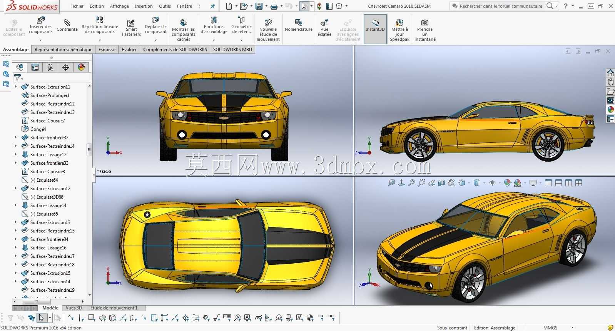Switch to the Esquisse tab
The width and height of the screenshot is (615, 331).
(107, 50)
